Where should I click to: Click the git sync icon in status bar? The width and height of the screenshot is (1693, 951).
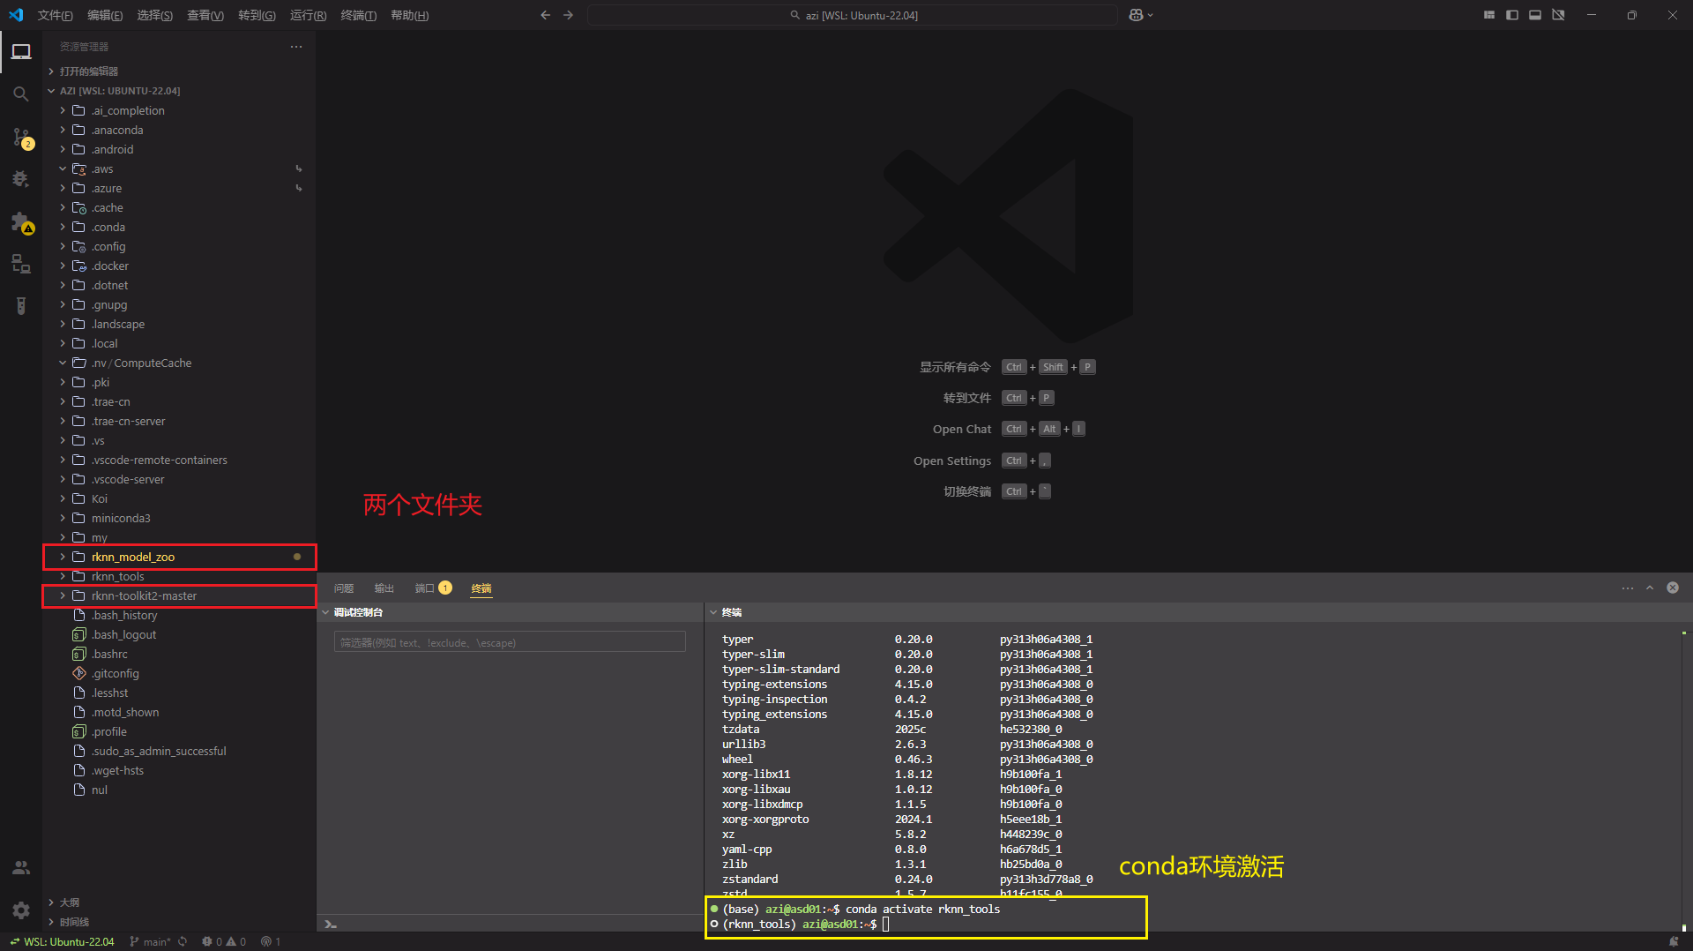tap(183, 941)
